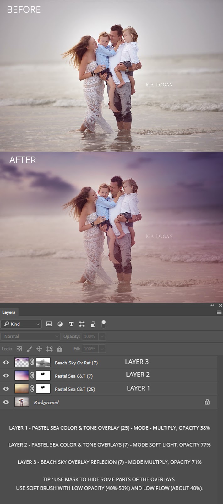Click the lock all padlock icon
Viewport: 223px width, 504px height.
[x=59, y=349]
